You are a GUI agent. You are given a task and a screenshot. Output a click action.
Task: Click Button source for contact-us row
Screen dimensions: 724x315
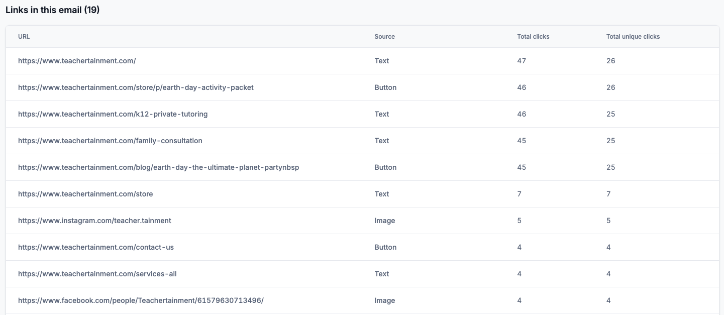click(385, 247)
